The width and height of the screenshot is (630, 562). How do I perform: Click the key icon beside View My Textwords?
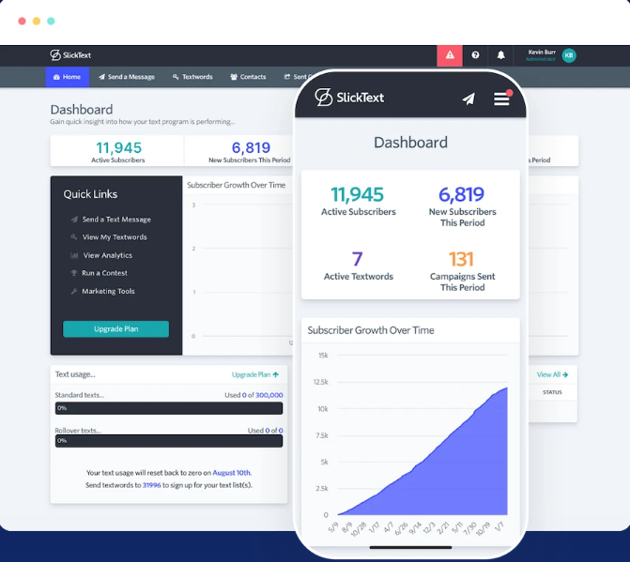click(x=74, y=236)
